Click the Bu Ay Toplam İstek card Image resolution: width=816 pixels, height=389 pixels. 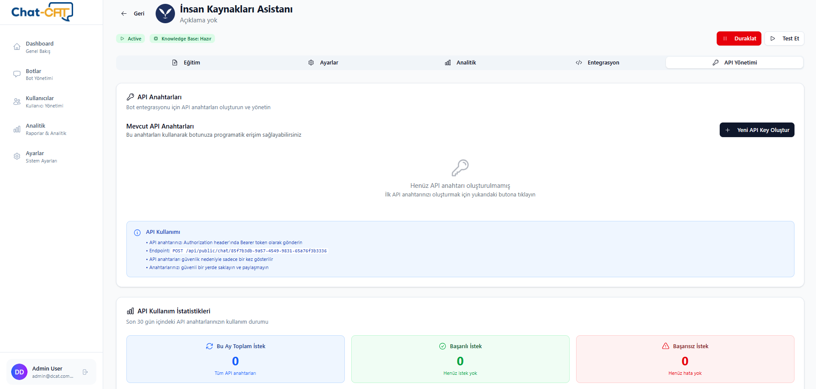click(x=235, y=359)
